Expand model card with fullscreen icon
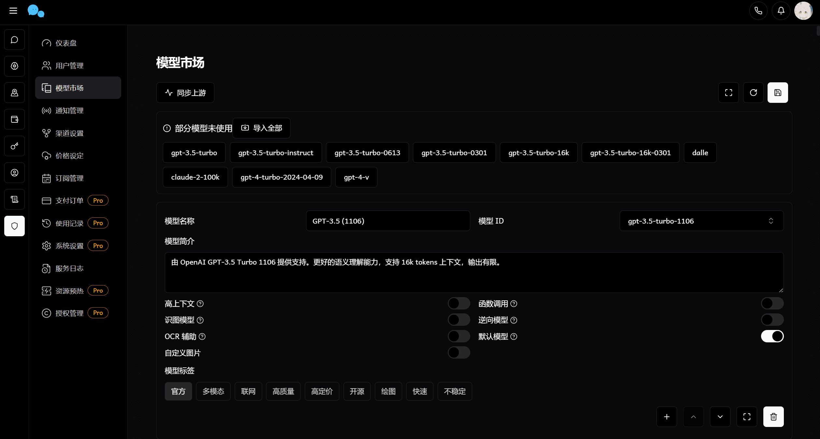This screenshot has height=439, width=820. pos(747,417)
